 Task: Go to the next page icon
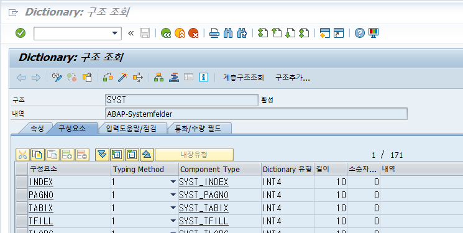(x=290, y=33)
